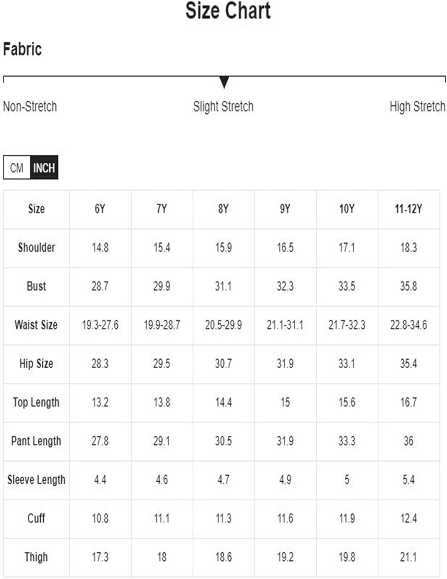Click the Waist Size row label

click(x=36, y=325)
